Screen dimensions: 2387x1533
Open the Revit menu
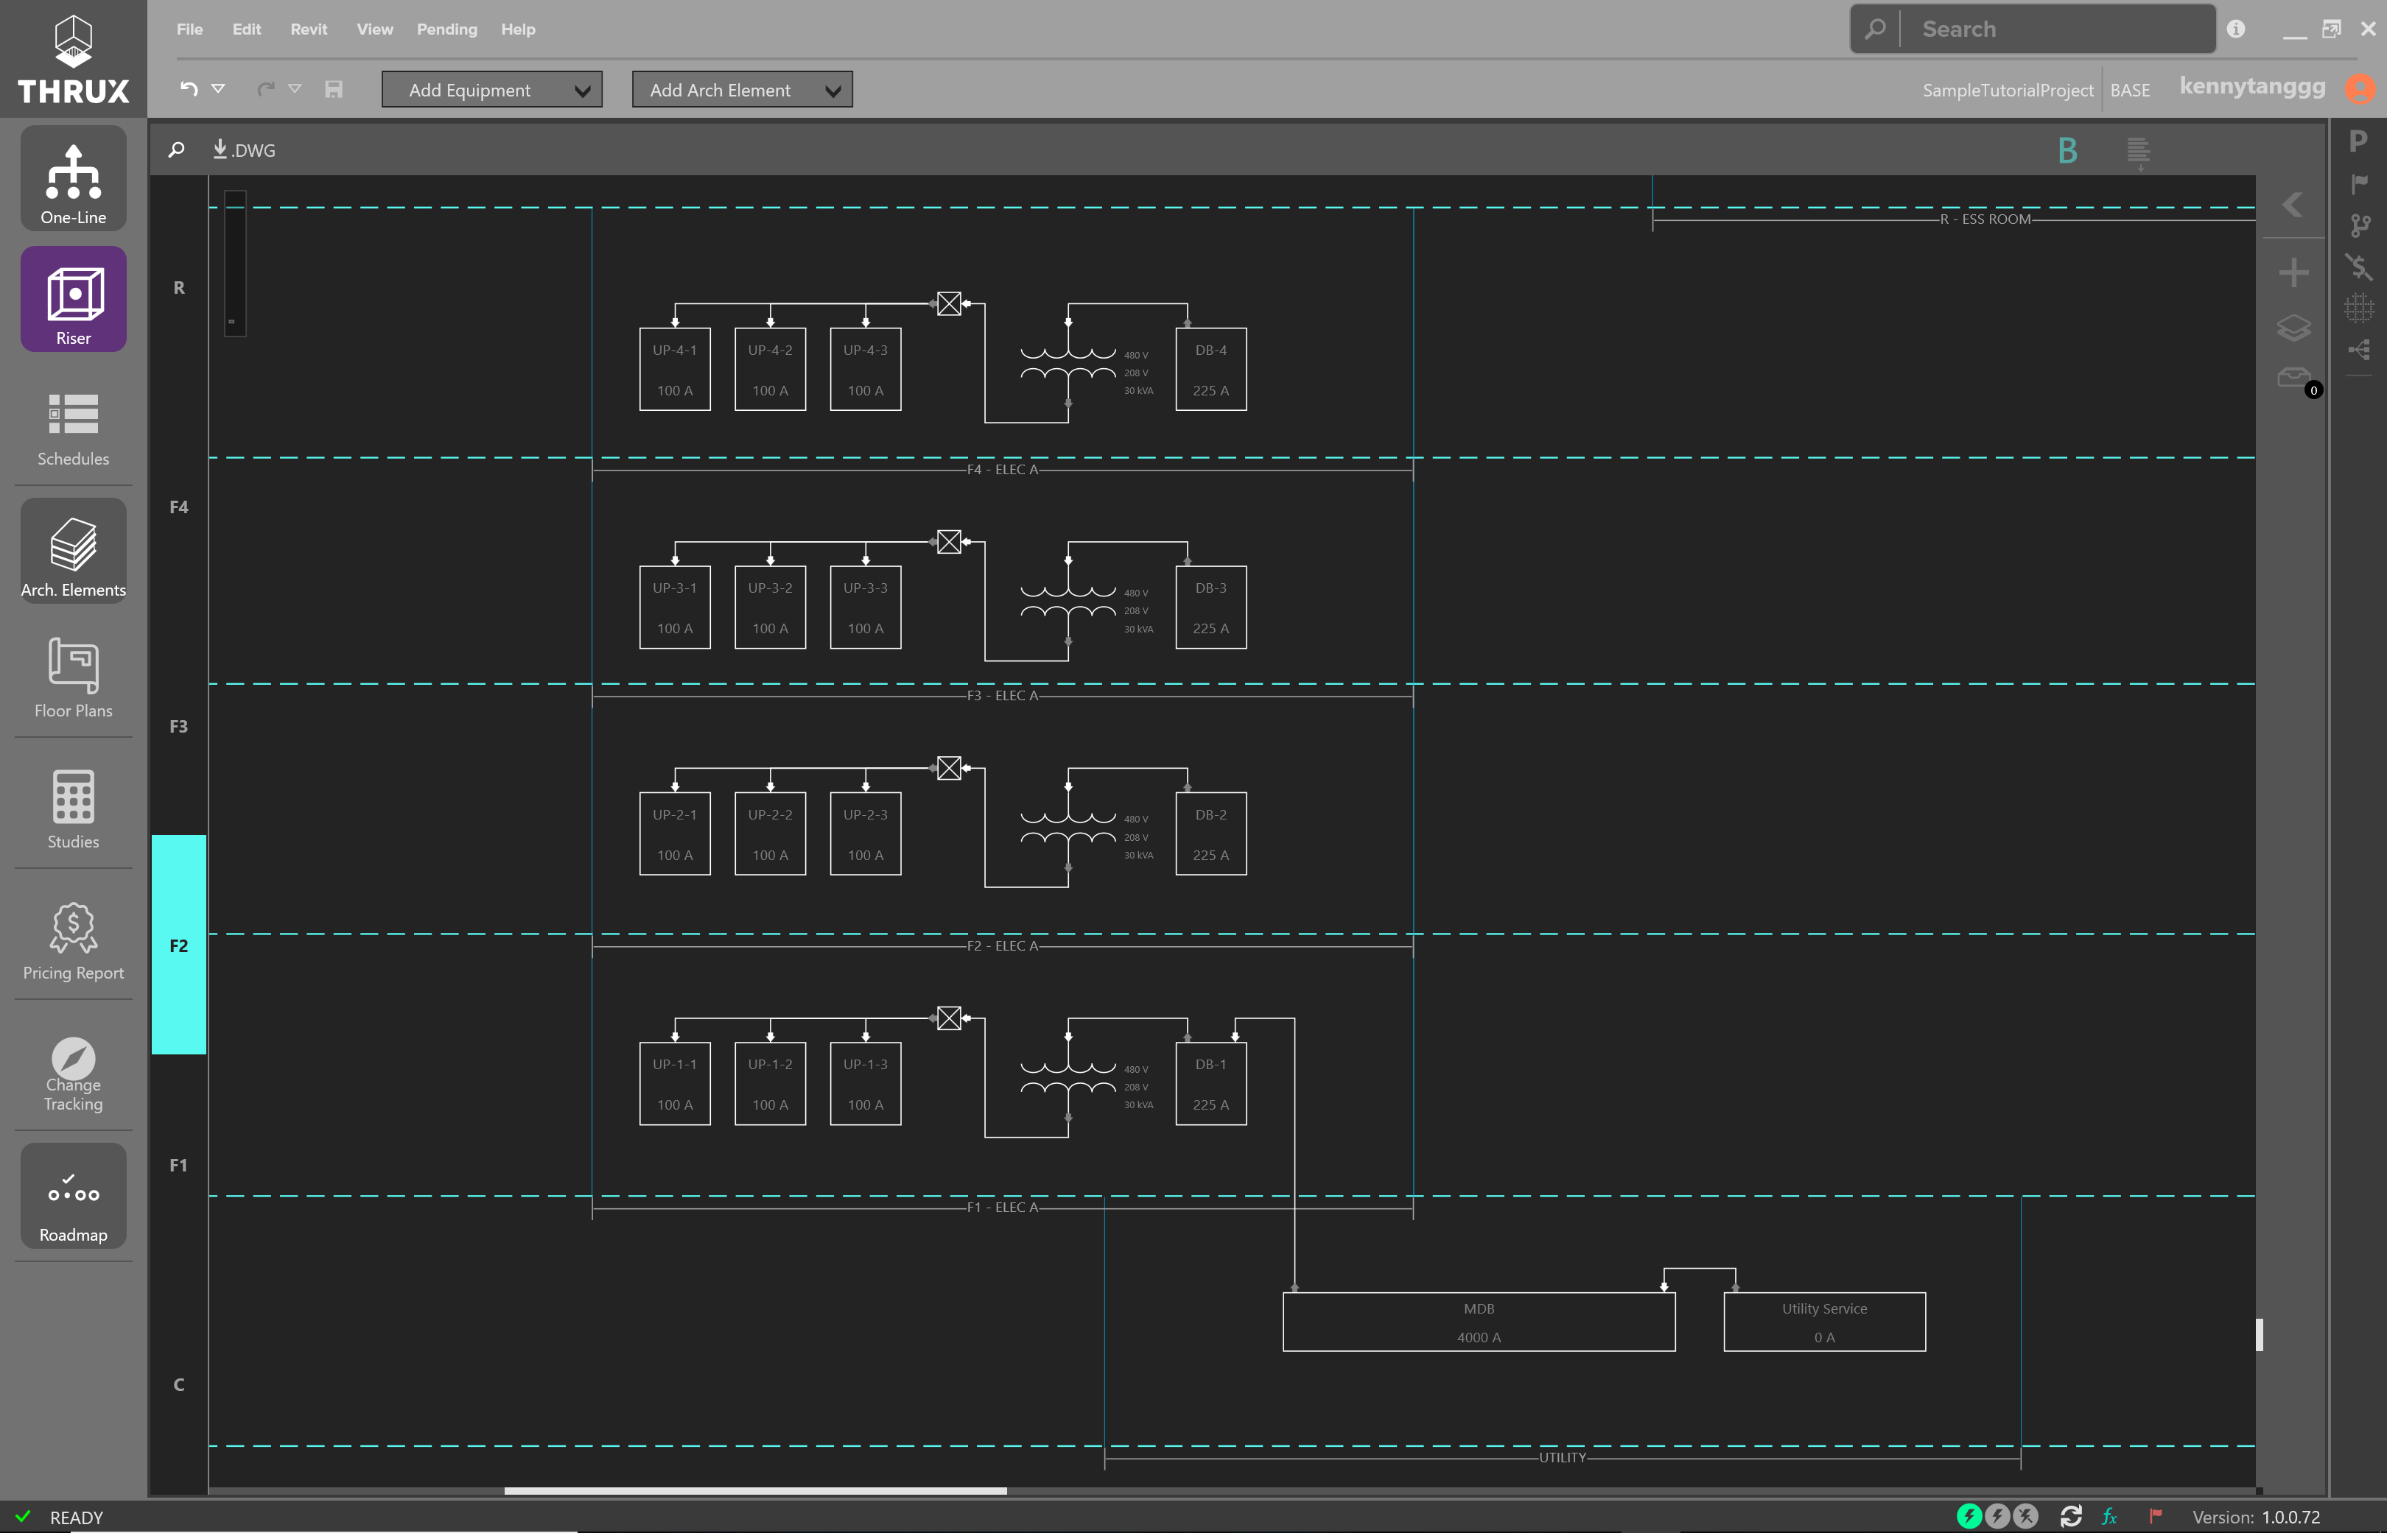tap(309, 29)
